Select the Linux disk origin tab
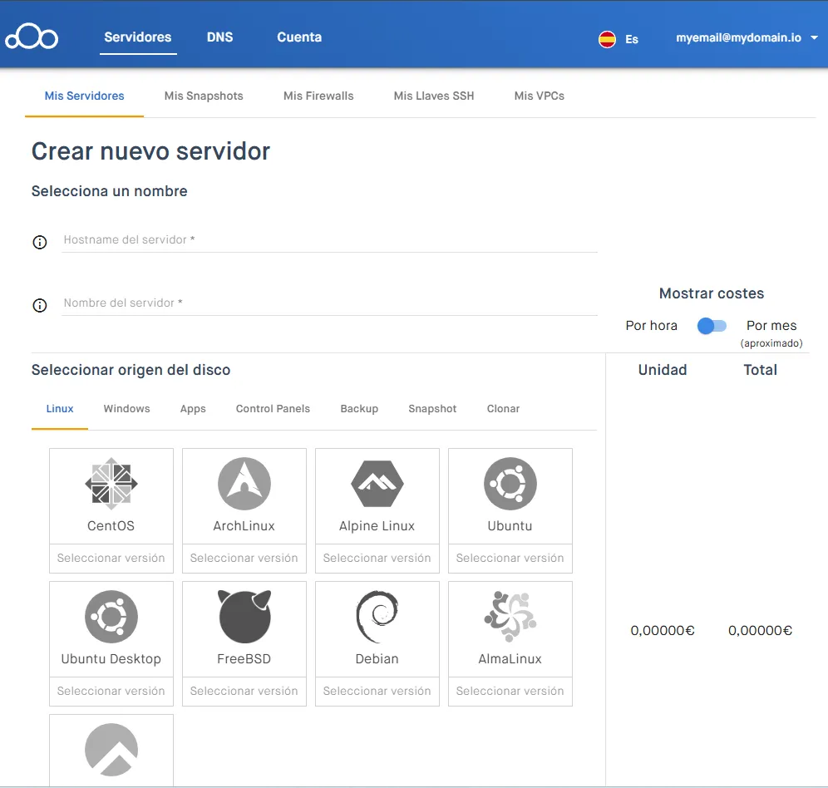 pos(60,409)
